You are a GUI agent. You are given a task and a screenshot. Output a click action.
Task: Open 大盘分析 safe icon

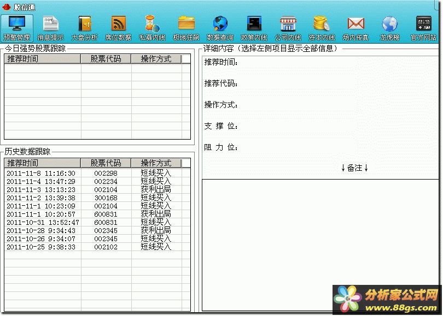click(84, 28)
